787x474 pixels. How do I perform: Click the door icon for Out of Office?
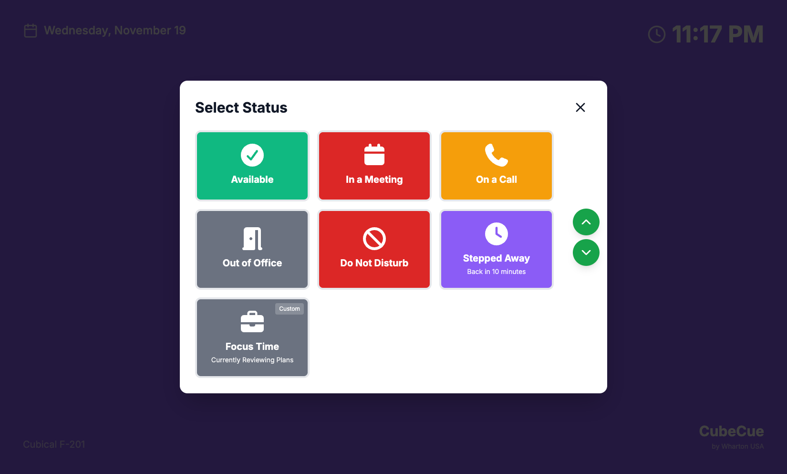pos(252,239)
